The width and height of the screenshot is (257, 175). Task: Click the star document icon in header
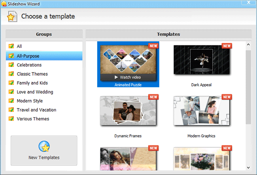point(12,16)
